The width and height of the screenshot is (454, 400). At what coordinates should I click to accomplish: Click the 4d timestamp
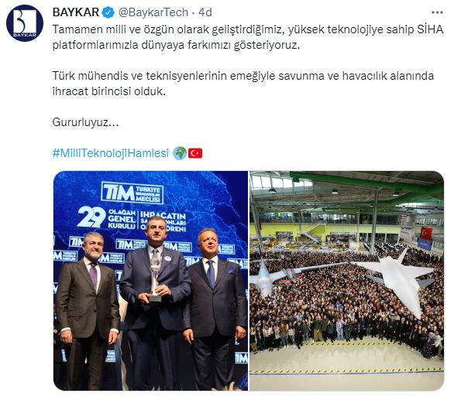click(x=205, y=12)
